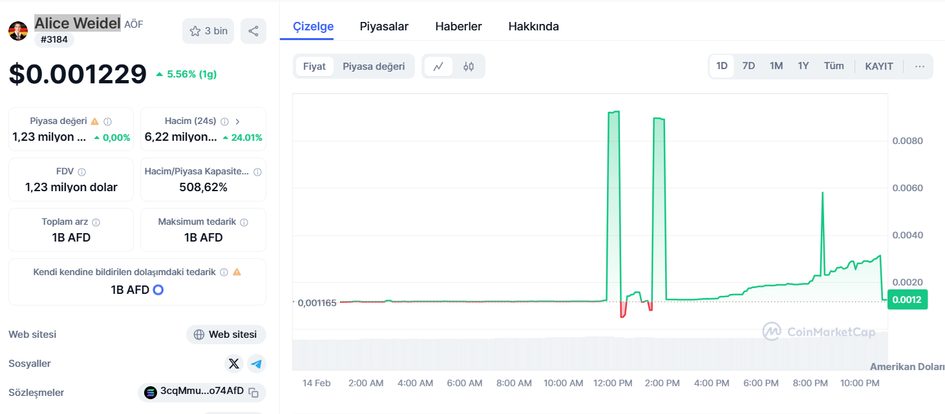Image resolution: width=945 pixels, height=414 pixels.
Task: Switch to Çizelge tab
Action: 313,26
